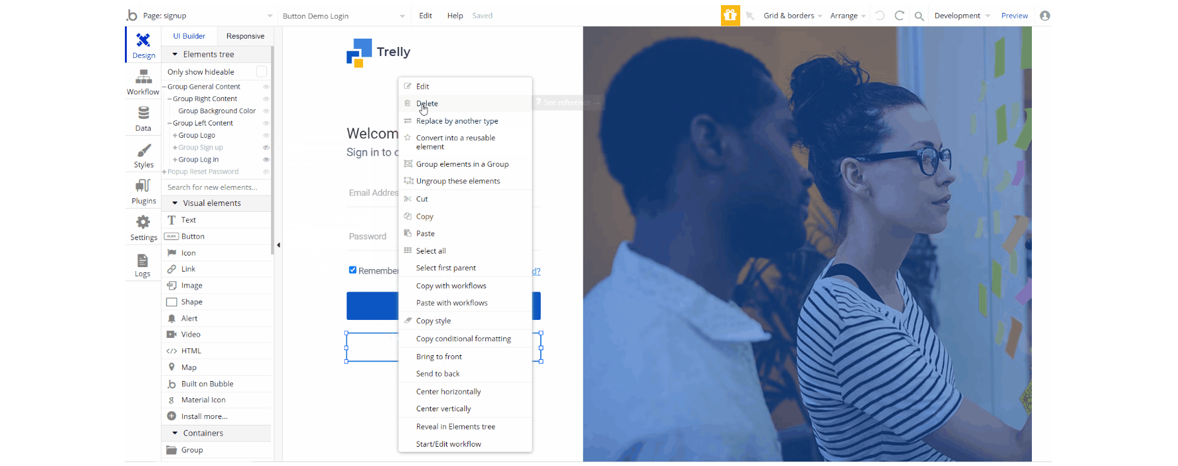Toggle visibility of Group Sign up
The image size is (1178, 466).
(x=266, y=147)
